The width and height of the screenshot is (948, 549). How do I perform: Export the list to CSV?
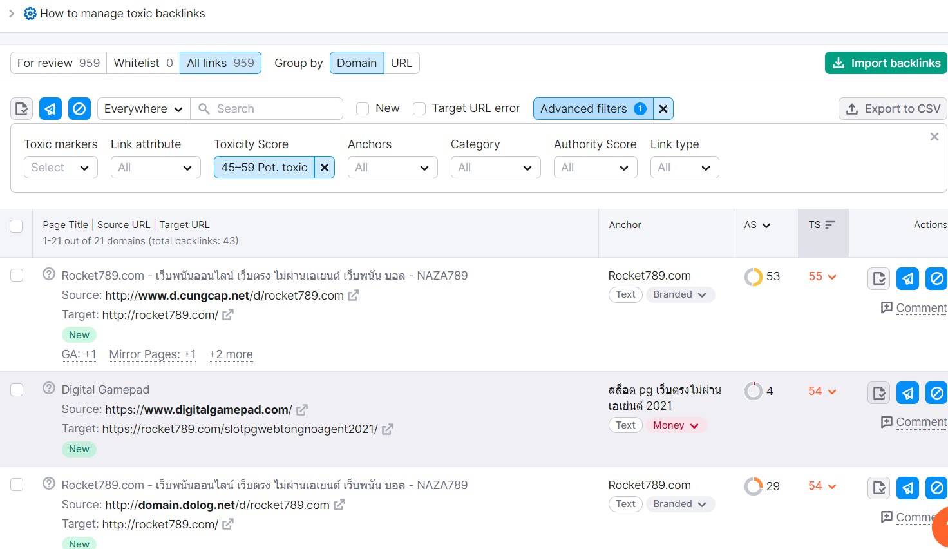893,109
